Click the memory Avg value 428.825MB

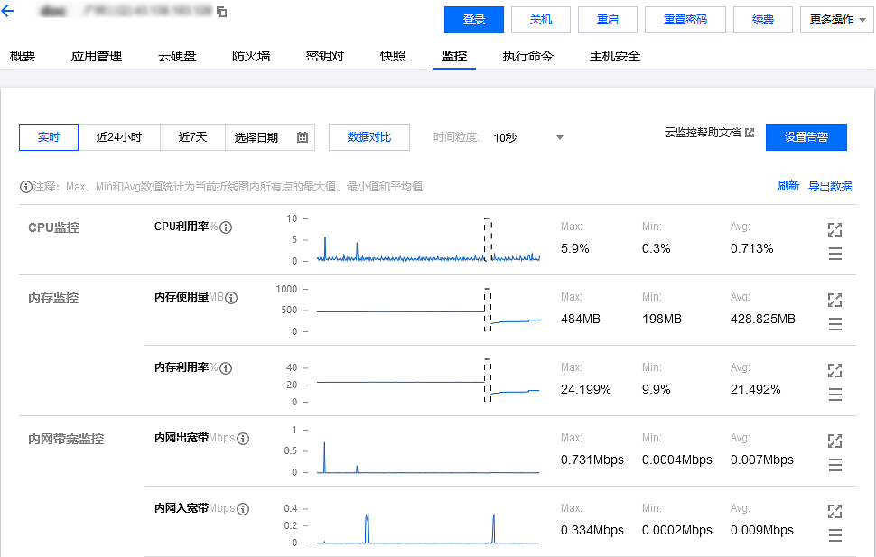762,319
